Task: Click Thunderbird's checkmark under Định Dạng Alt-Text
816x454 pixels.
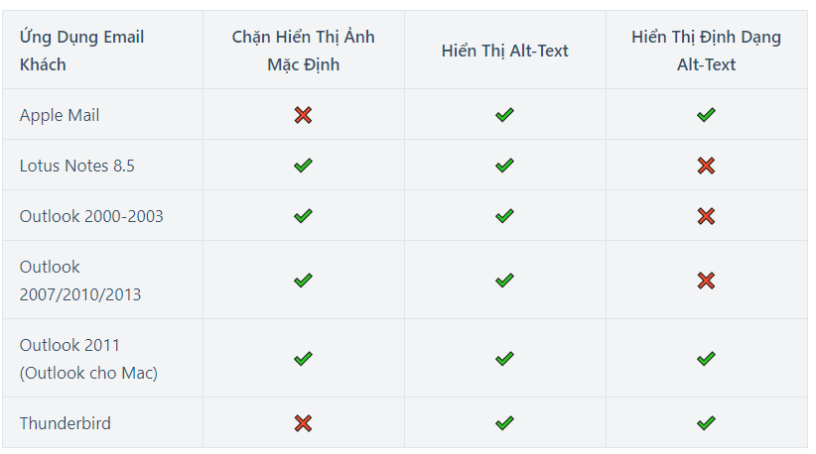Action: click(x=706, y=423)
